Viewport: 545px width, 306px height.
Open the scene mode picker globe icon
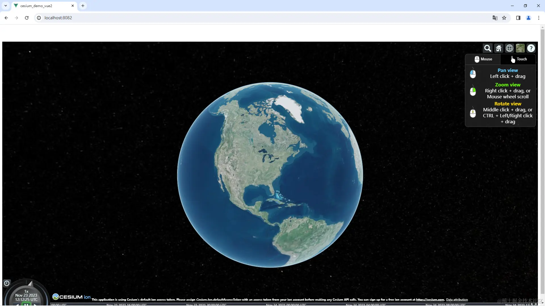[510, 48]
